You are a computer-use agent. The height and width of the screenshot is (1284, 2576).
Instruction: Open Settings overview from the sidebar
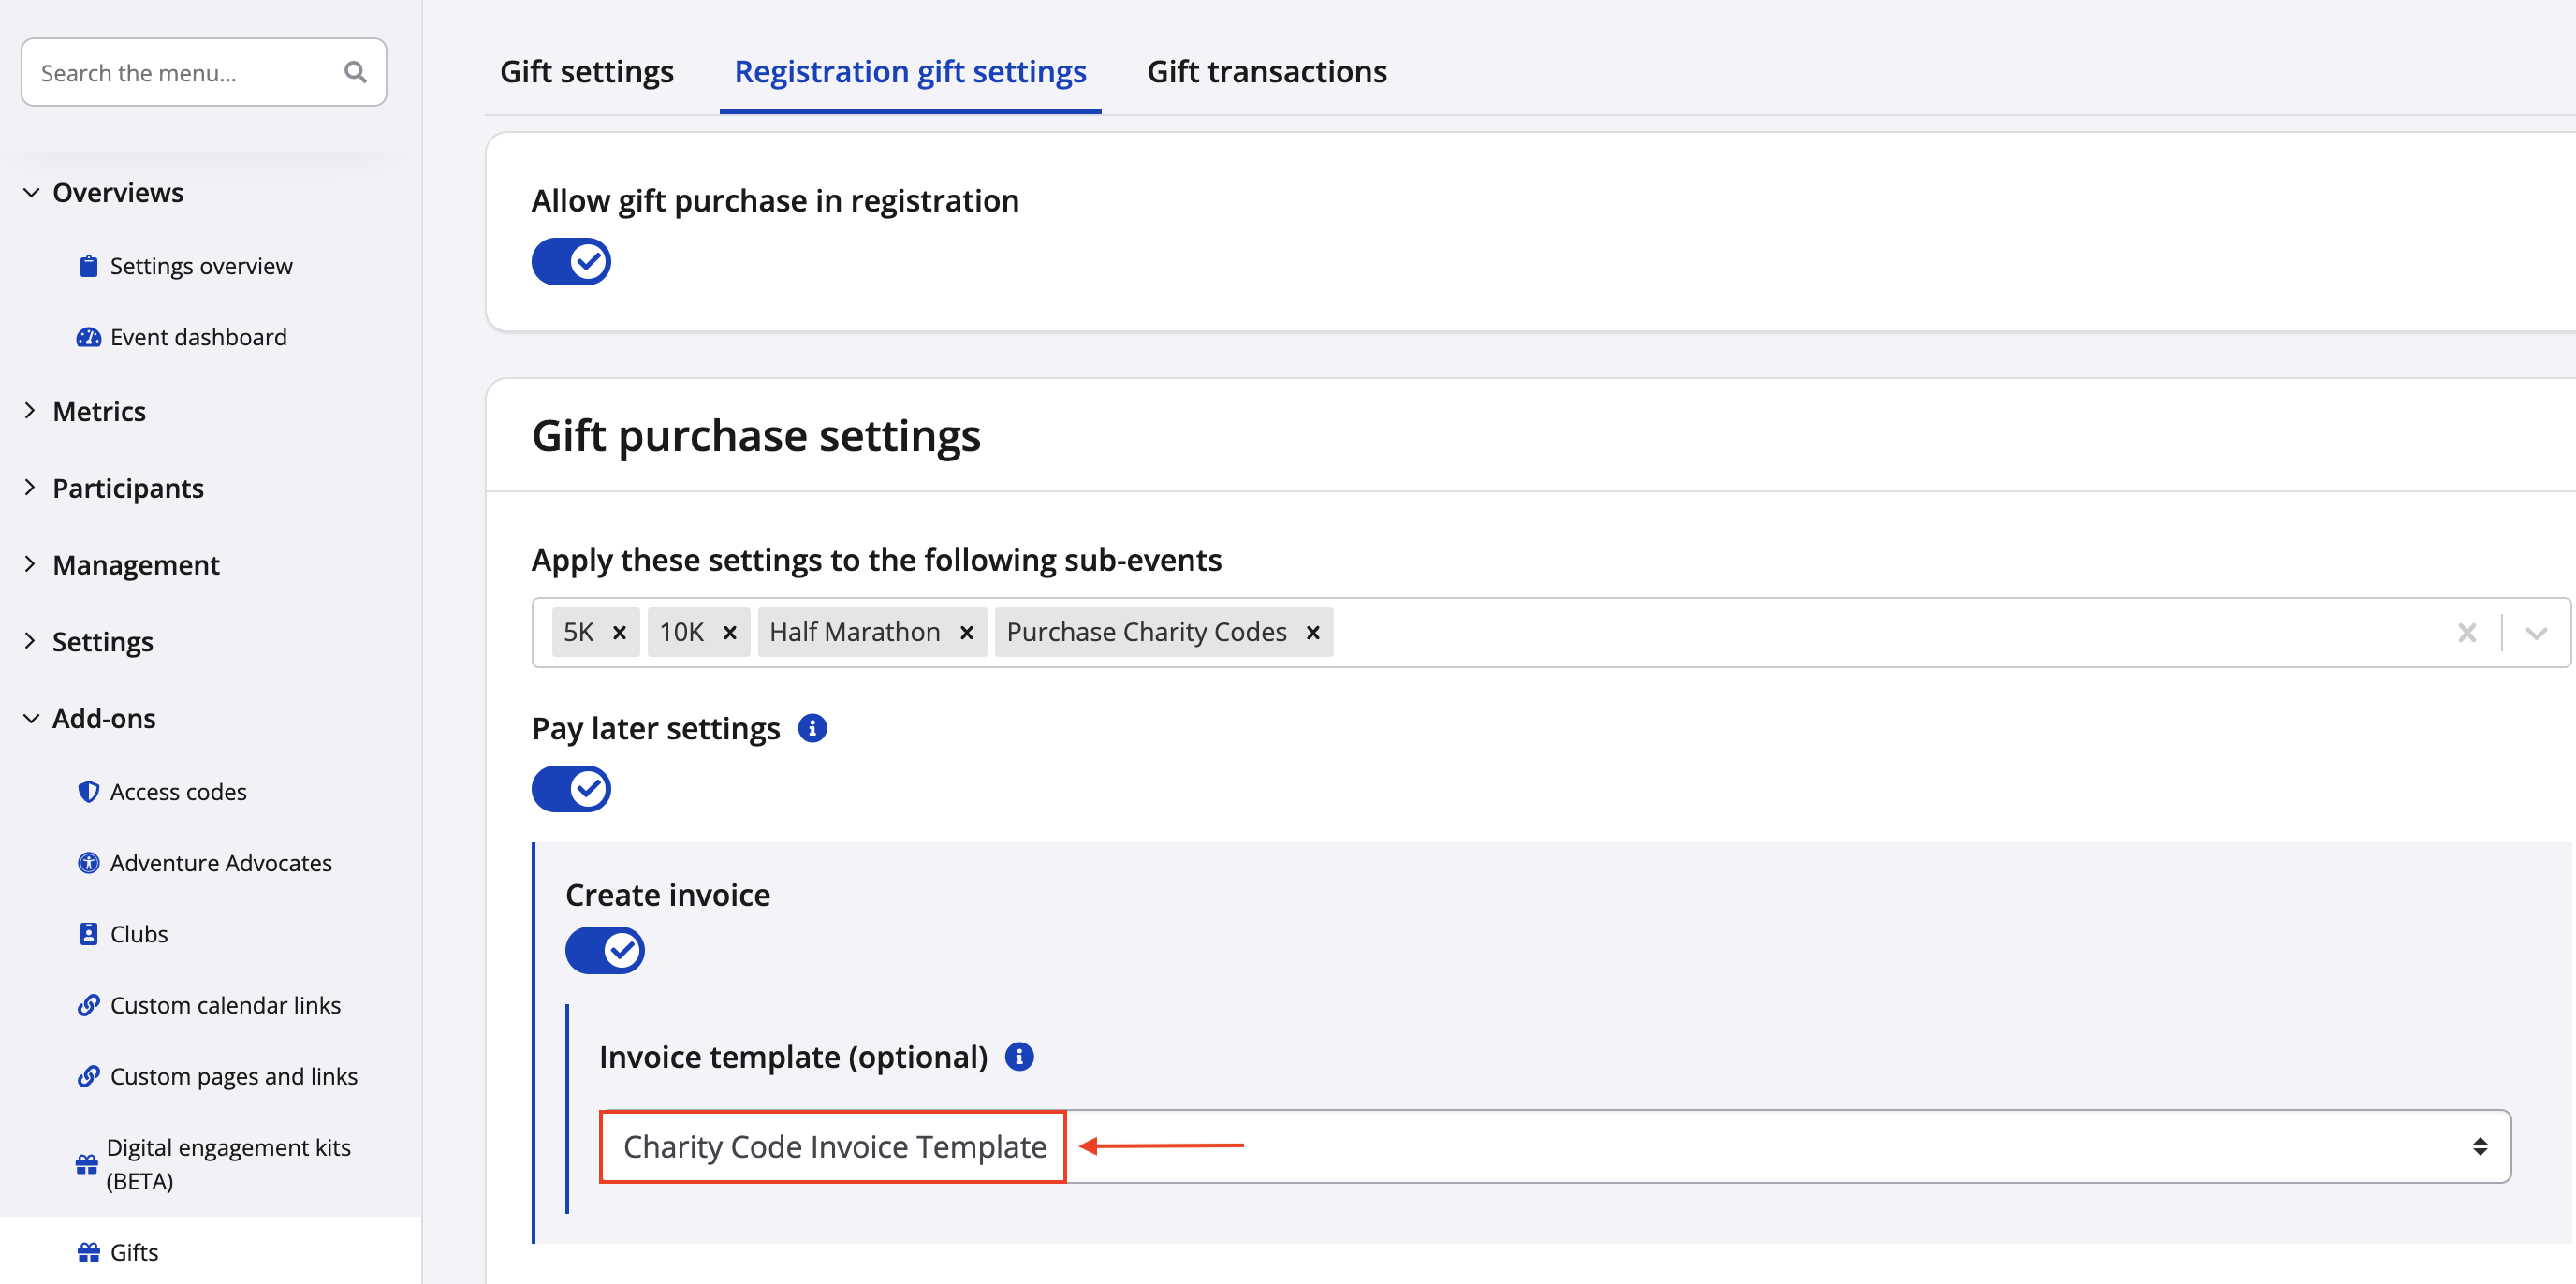pos(200,266)
